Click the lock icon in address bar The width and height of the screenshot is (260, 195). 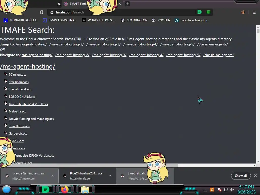(x=52, y=12)
